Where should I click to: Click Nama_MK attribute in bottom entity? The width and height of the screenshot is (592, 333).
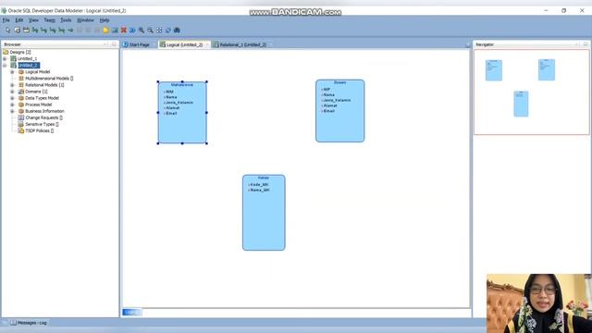pos(260,190)
